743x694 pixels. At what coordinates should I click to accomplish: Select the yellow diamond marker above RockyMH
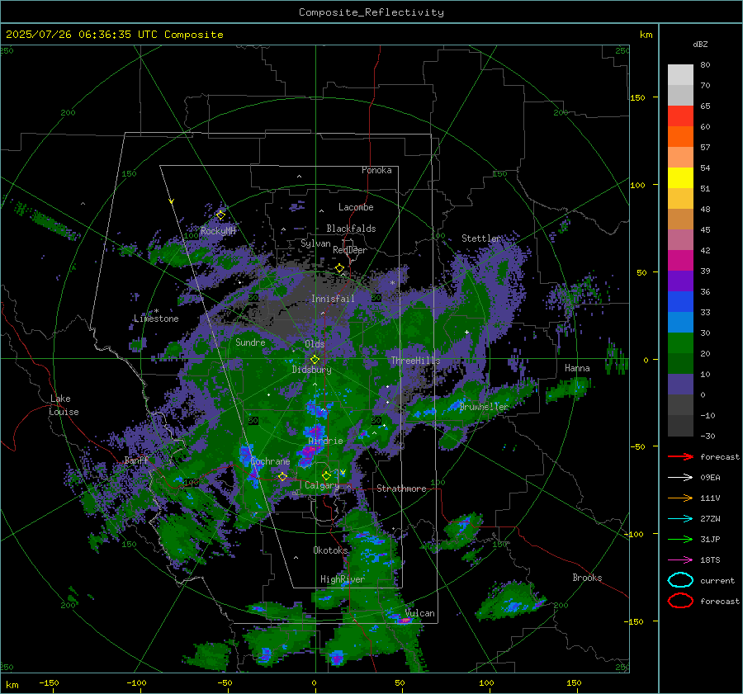(220, 215)
